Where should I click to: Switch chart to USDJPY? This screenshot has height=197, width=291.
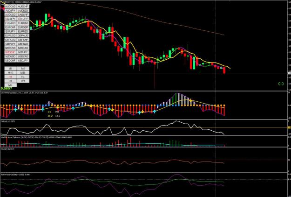(23, 61)
